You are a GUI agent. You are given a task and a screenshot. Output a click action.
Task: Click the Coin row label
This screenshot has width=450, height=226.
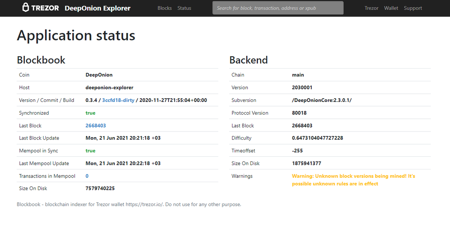tap(24, 75)
